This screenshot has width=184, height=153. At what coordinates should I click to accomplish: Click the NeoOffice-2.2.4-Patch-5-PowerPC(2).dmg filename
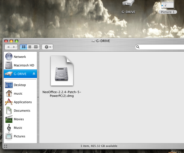click(x=62, y=94)
